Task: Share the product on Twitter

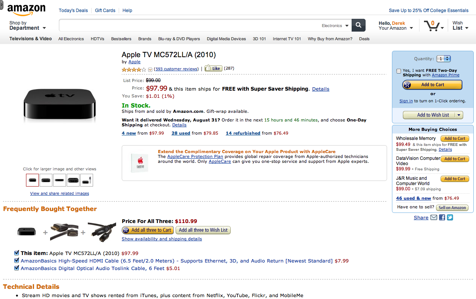Action: click(450, 217)
